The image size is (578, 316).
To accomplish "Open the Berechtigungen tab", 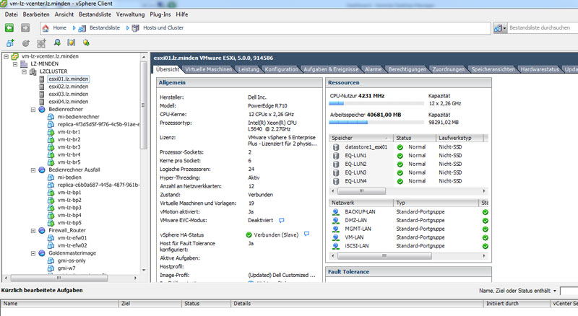I will tap(407, 69).
